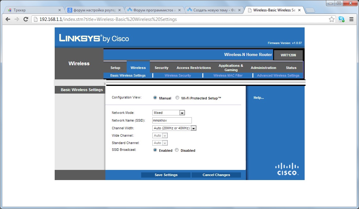
Task: Close the Форум программистов tab
Action: click(179, 10)
